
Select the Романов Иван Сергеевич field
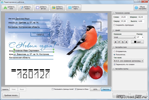pyautogui.click(x=34, y=51)
